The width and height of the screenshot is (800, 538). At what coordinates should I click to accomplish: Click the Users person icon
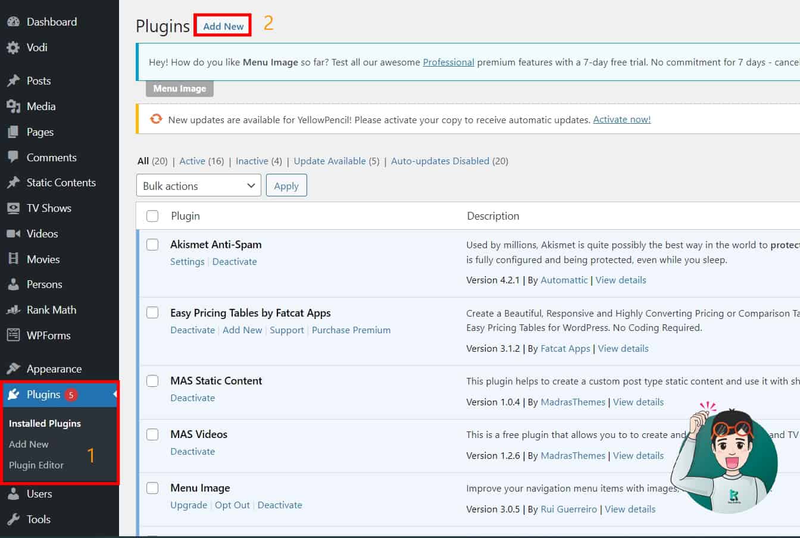(x=13, y=494)
